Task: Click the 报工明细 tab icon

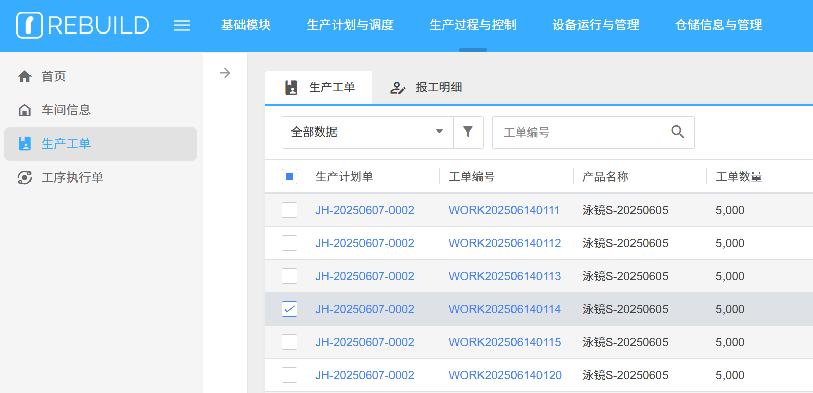Action: 397,88
